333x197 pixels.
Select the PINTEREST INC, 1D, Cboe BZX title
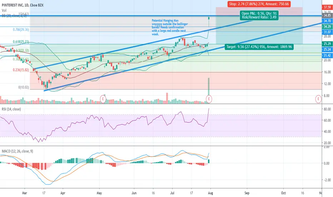[23, 5]
